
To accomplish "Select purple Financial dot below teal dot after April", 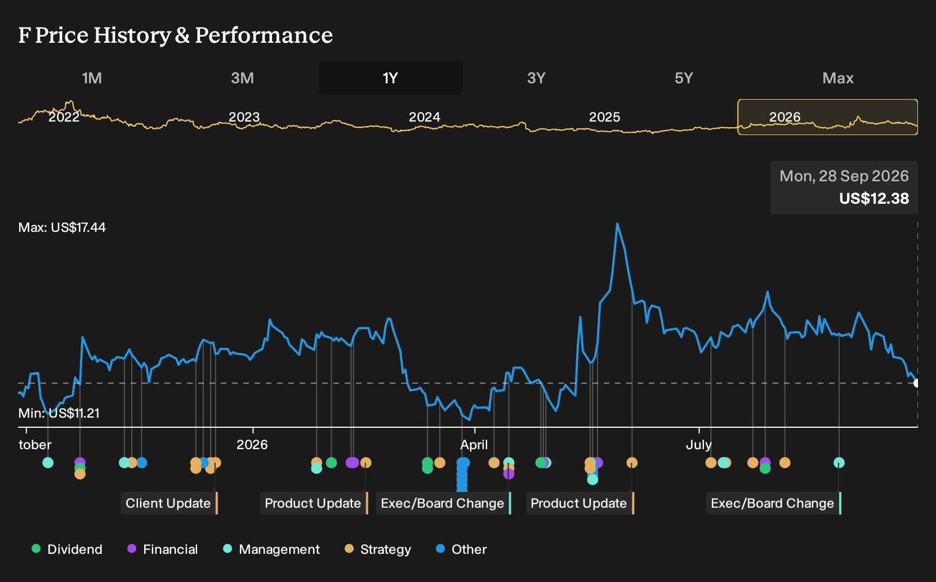I will (509, 474).
